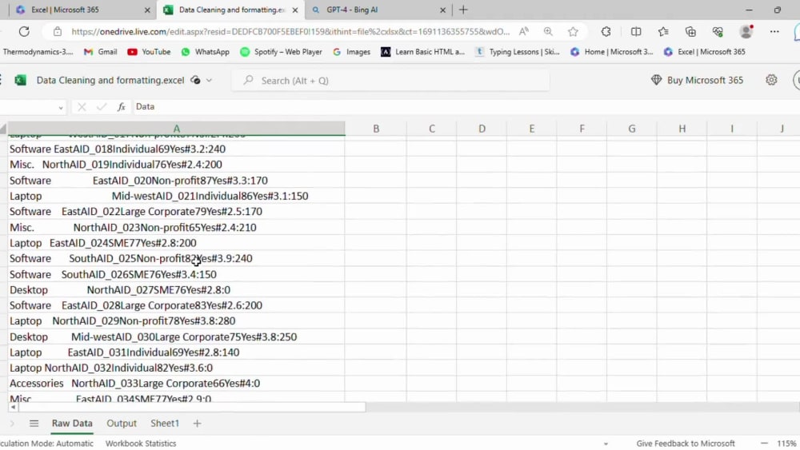Screen dimensions: 800x450
Task: Open the Images bookmark
Action: pos(351,51)
